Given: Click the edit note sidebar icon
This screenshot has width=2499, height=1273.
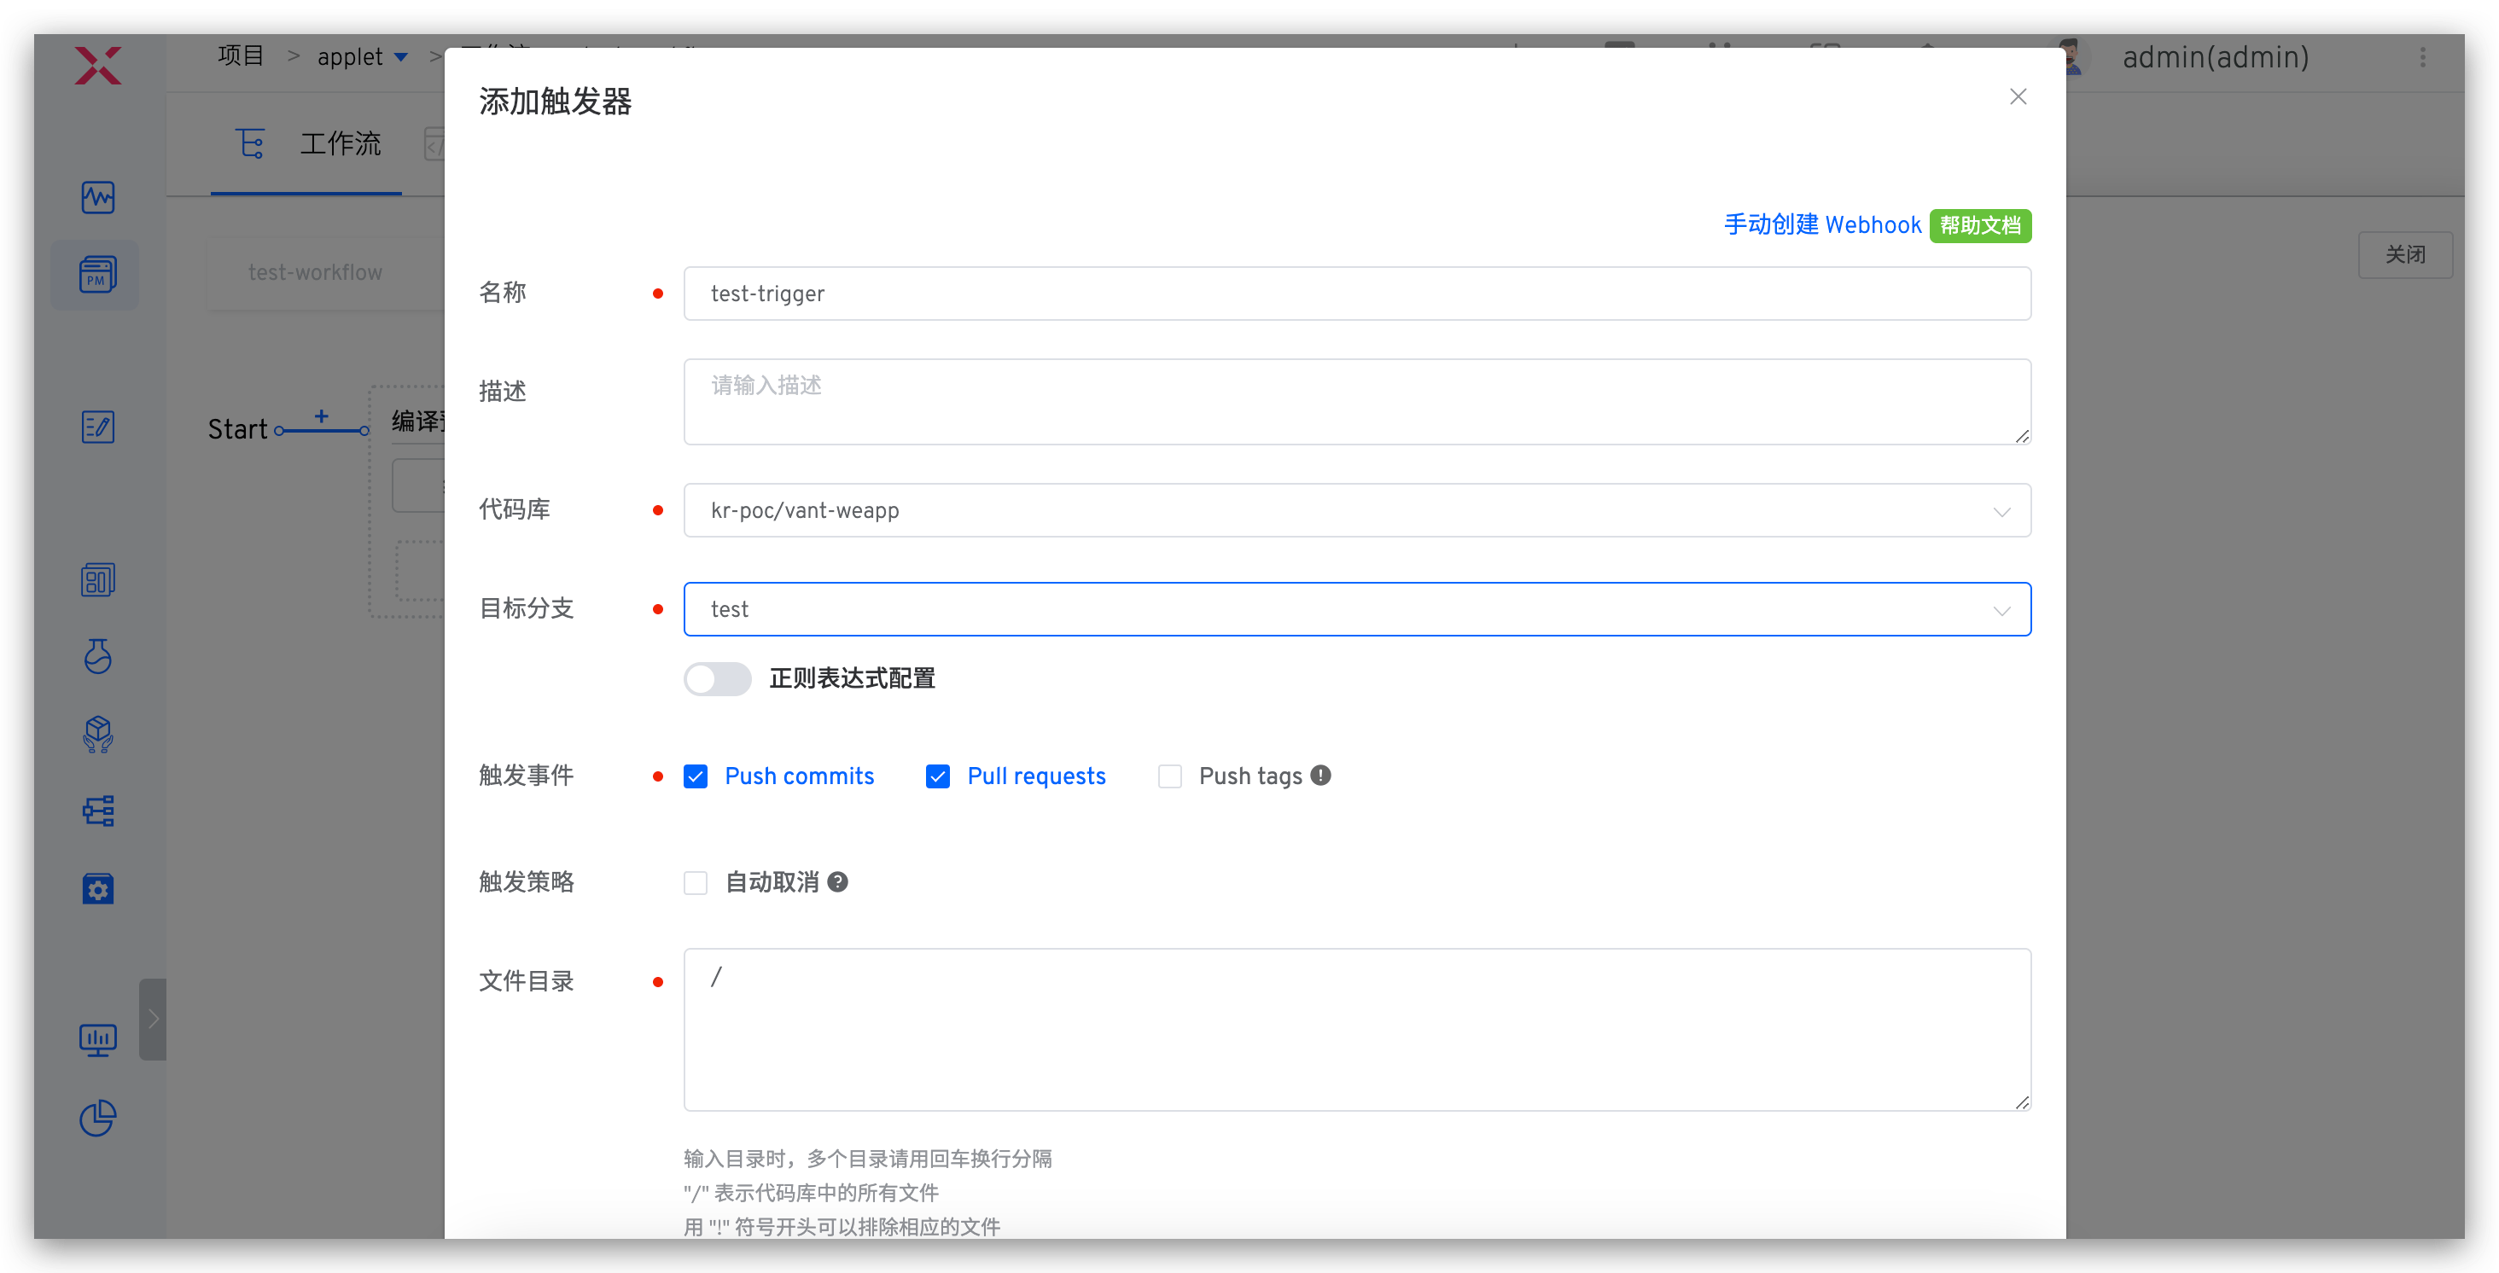Looking at the screenshot, I should (x=97, y=427).
